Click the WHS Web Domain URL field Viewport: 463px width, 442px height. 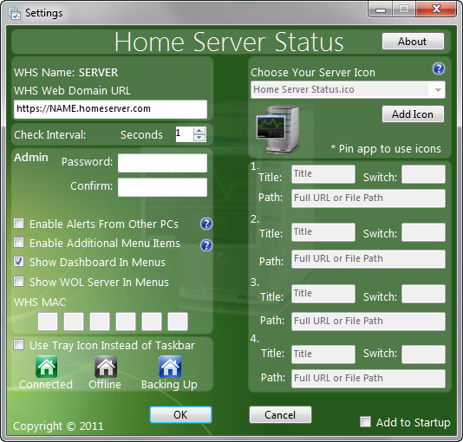(110, 109)
